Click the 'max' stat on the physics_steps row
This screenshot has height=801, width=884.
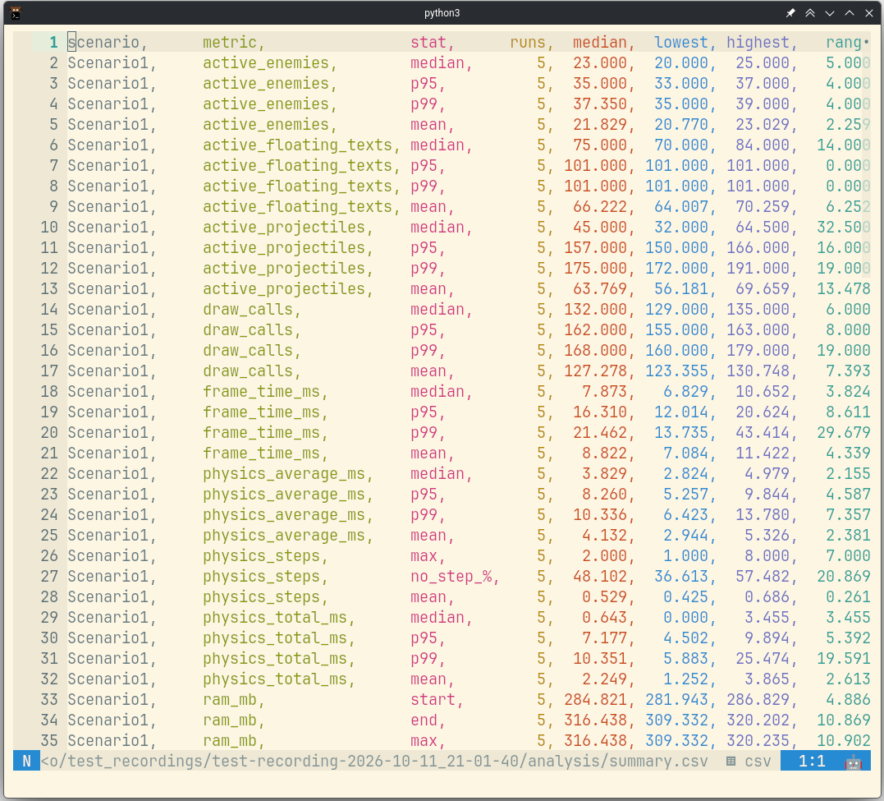[424, 556]
